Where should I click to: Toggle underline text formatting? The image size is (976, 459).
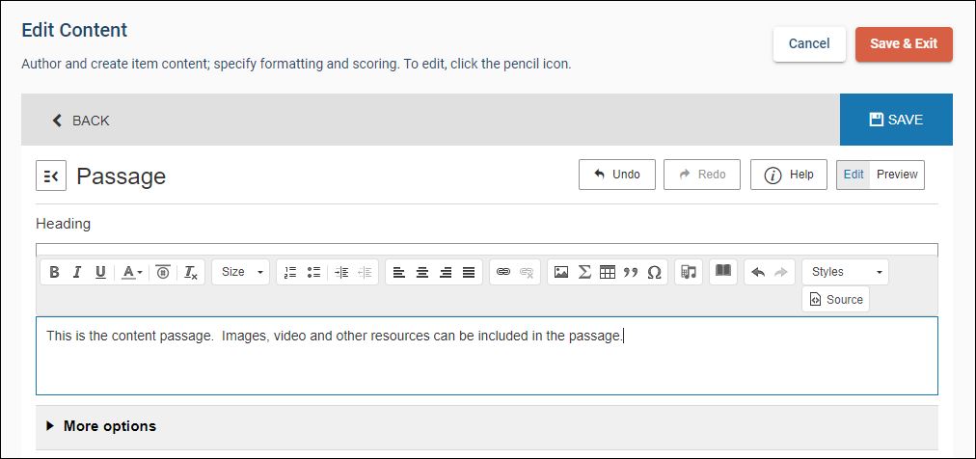point(100,272)
